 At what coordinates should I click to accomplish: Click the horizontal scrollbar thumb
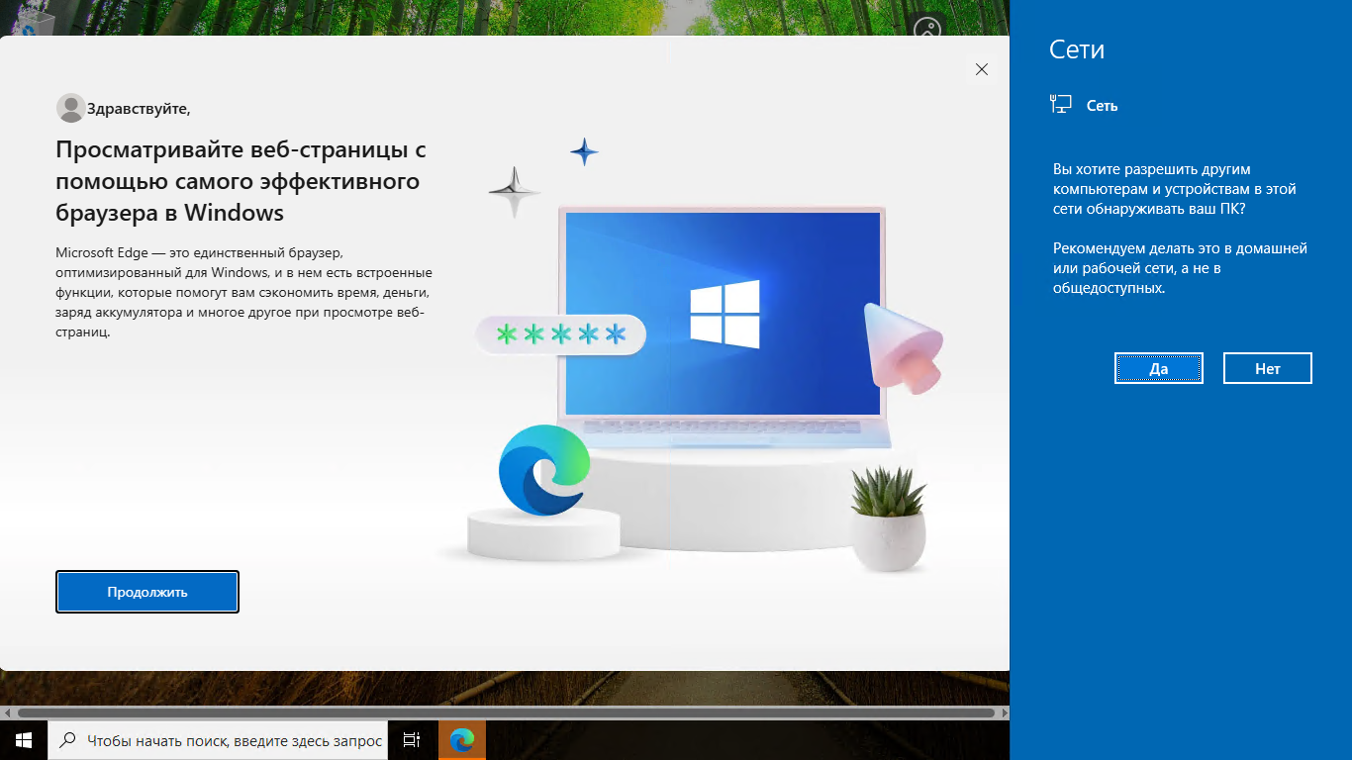click(x=506, y=712)
